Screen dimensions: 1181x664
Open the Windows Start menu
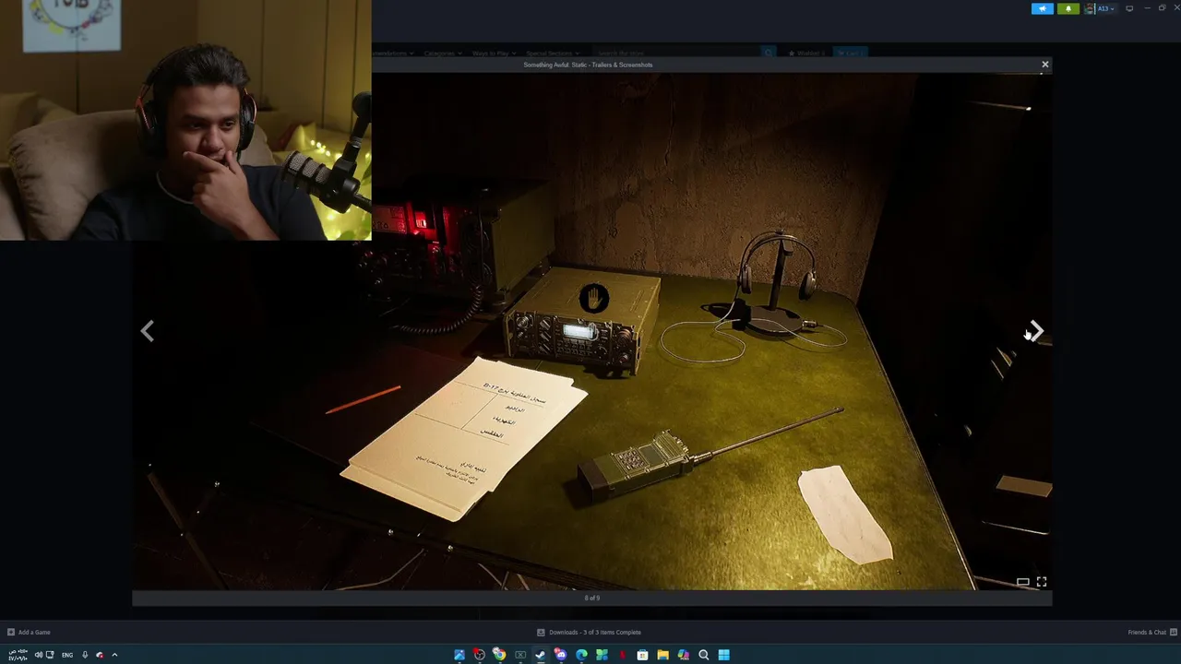click(x=723, y=655)
